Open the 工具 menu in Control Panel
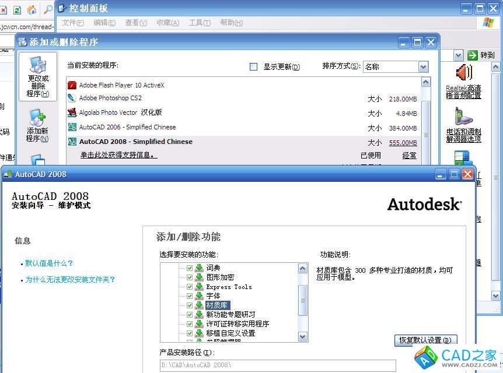 [x=199, y=23]
